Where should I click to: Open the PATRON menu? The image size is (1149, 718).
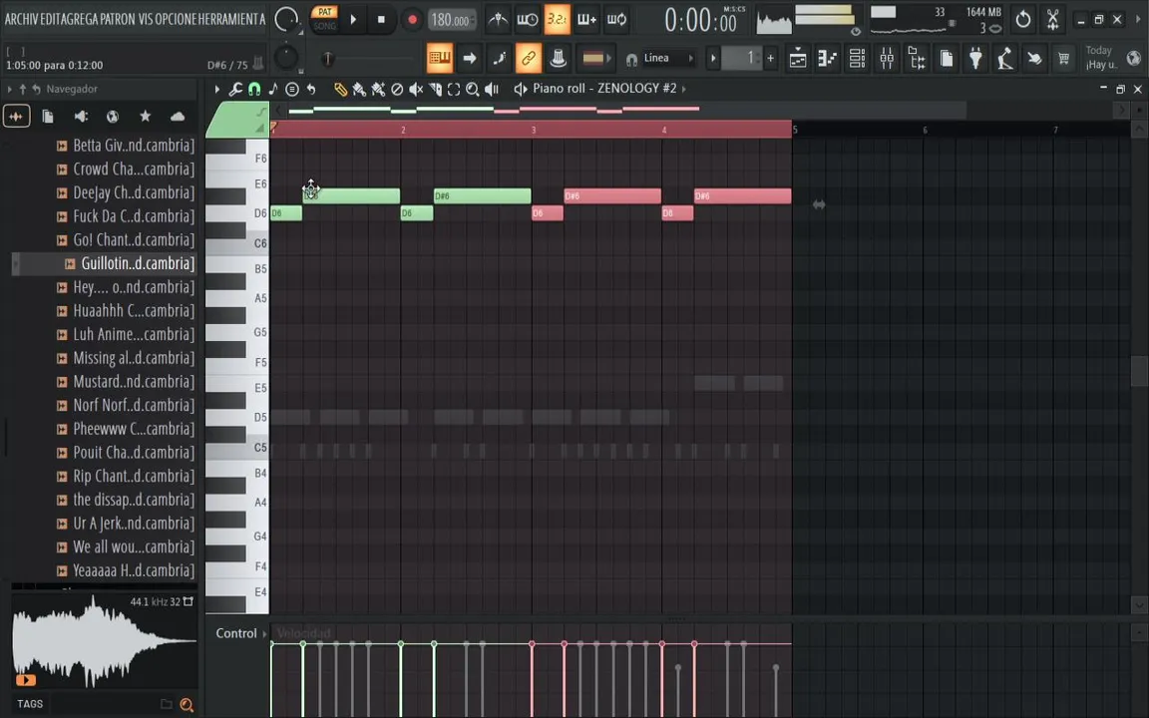[118, 19]
